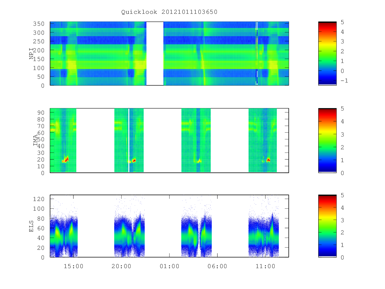
Task: Select the ELS axis label
Action: (x=31, y=226)
